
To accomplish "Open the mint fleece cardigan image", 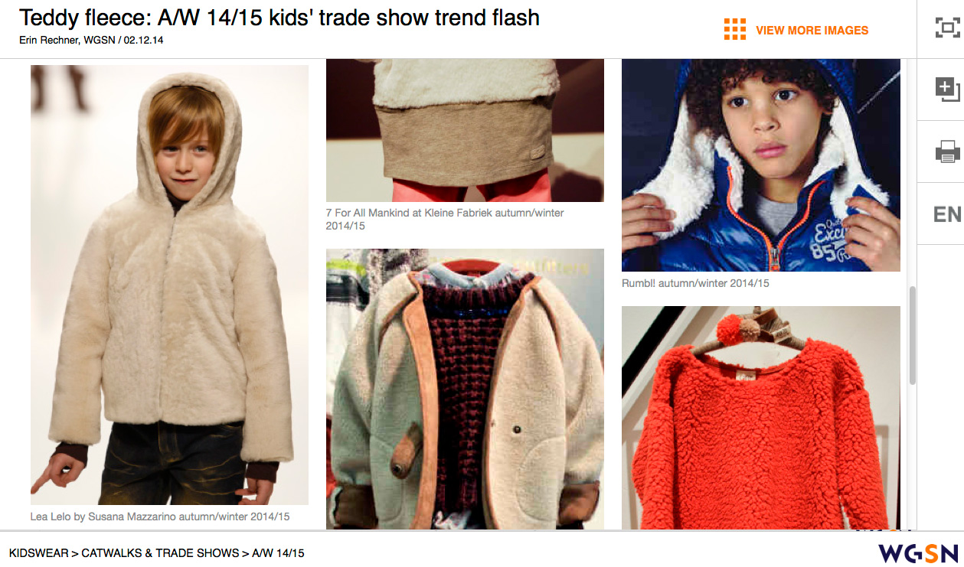I will coord(465,389).
